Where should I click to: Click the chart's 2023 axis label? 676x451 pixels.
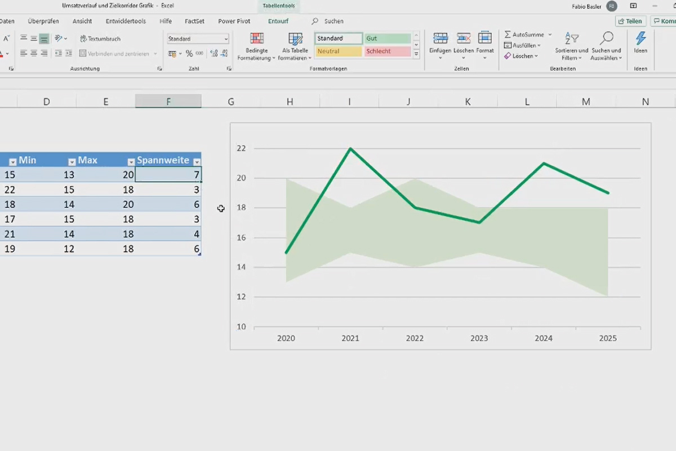coord(479,338)
